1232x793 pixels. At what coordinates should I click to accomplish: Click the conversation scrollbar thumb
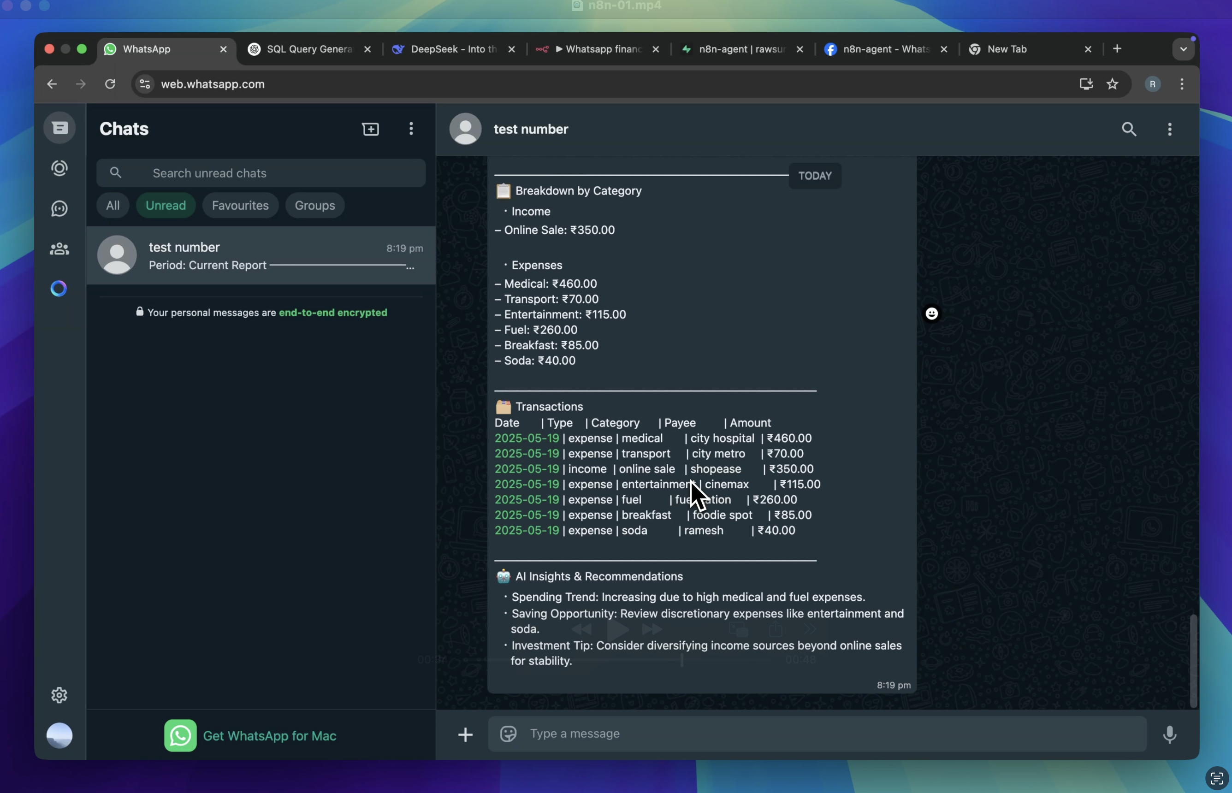pos(1193,661)
